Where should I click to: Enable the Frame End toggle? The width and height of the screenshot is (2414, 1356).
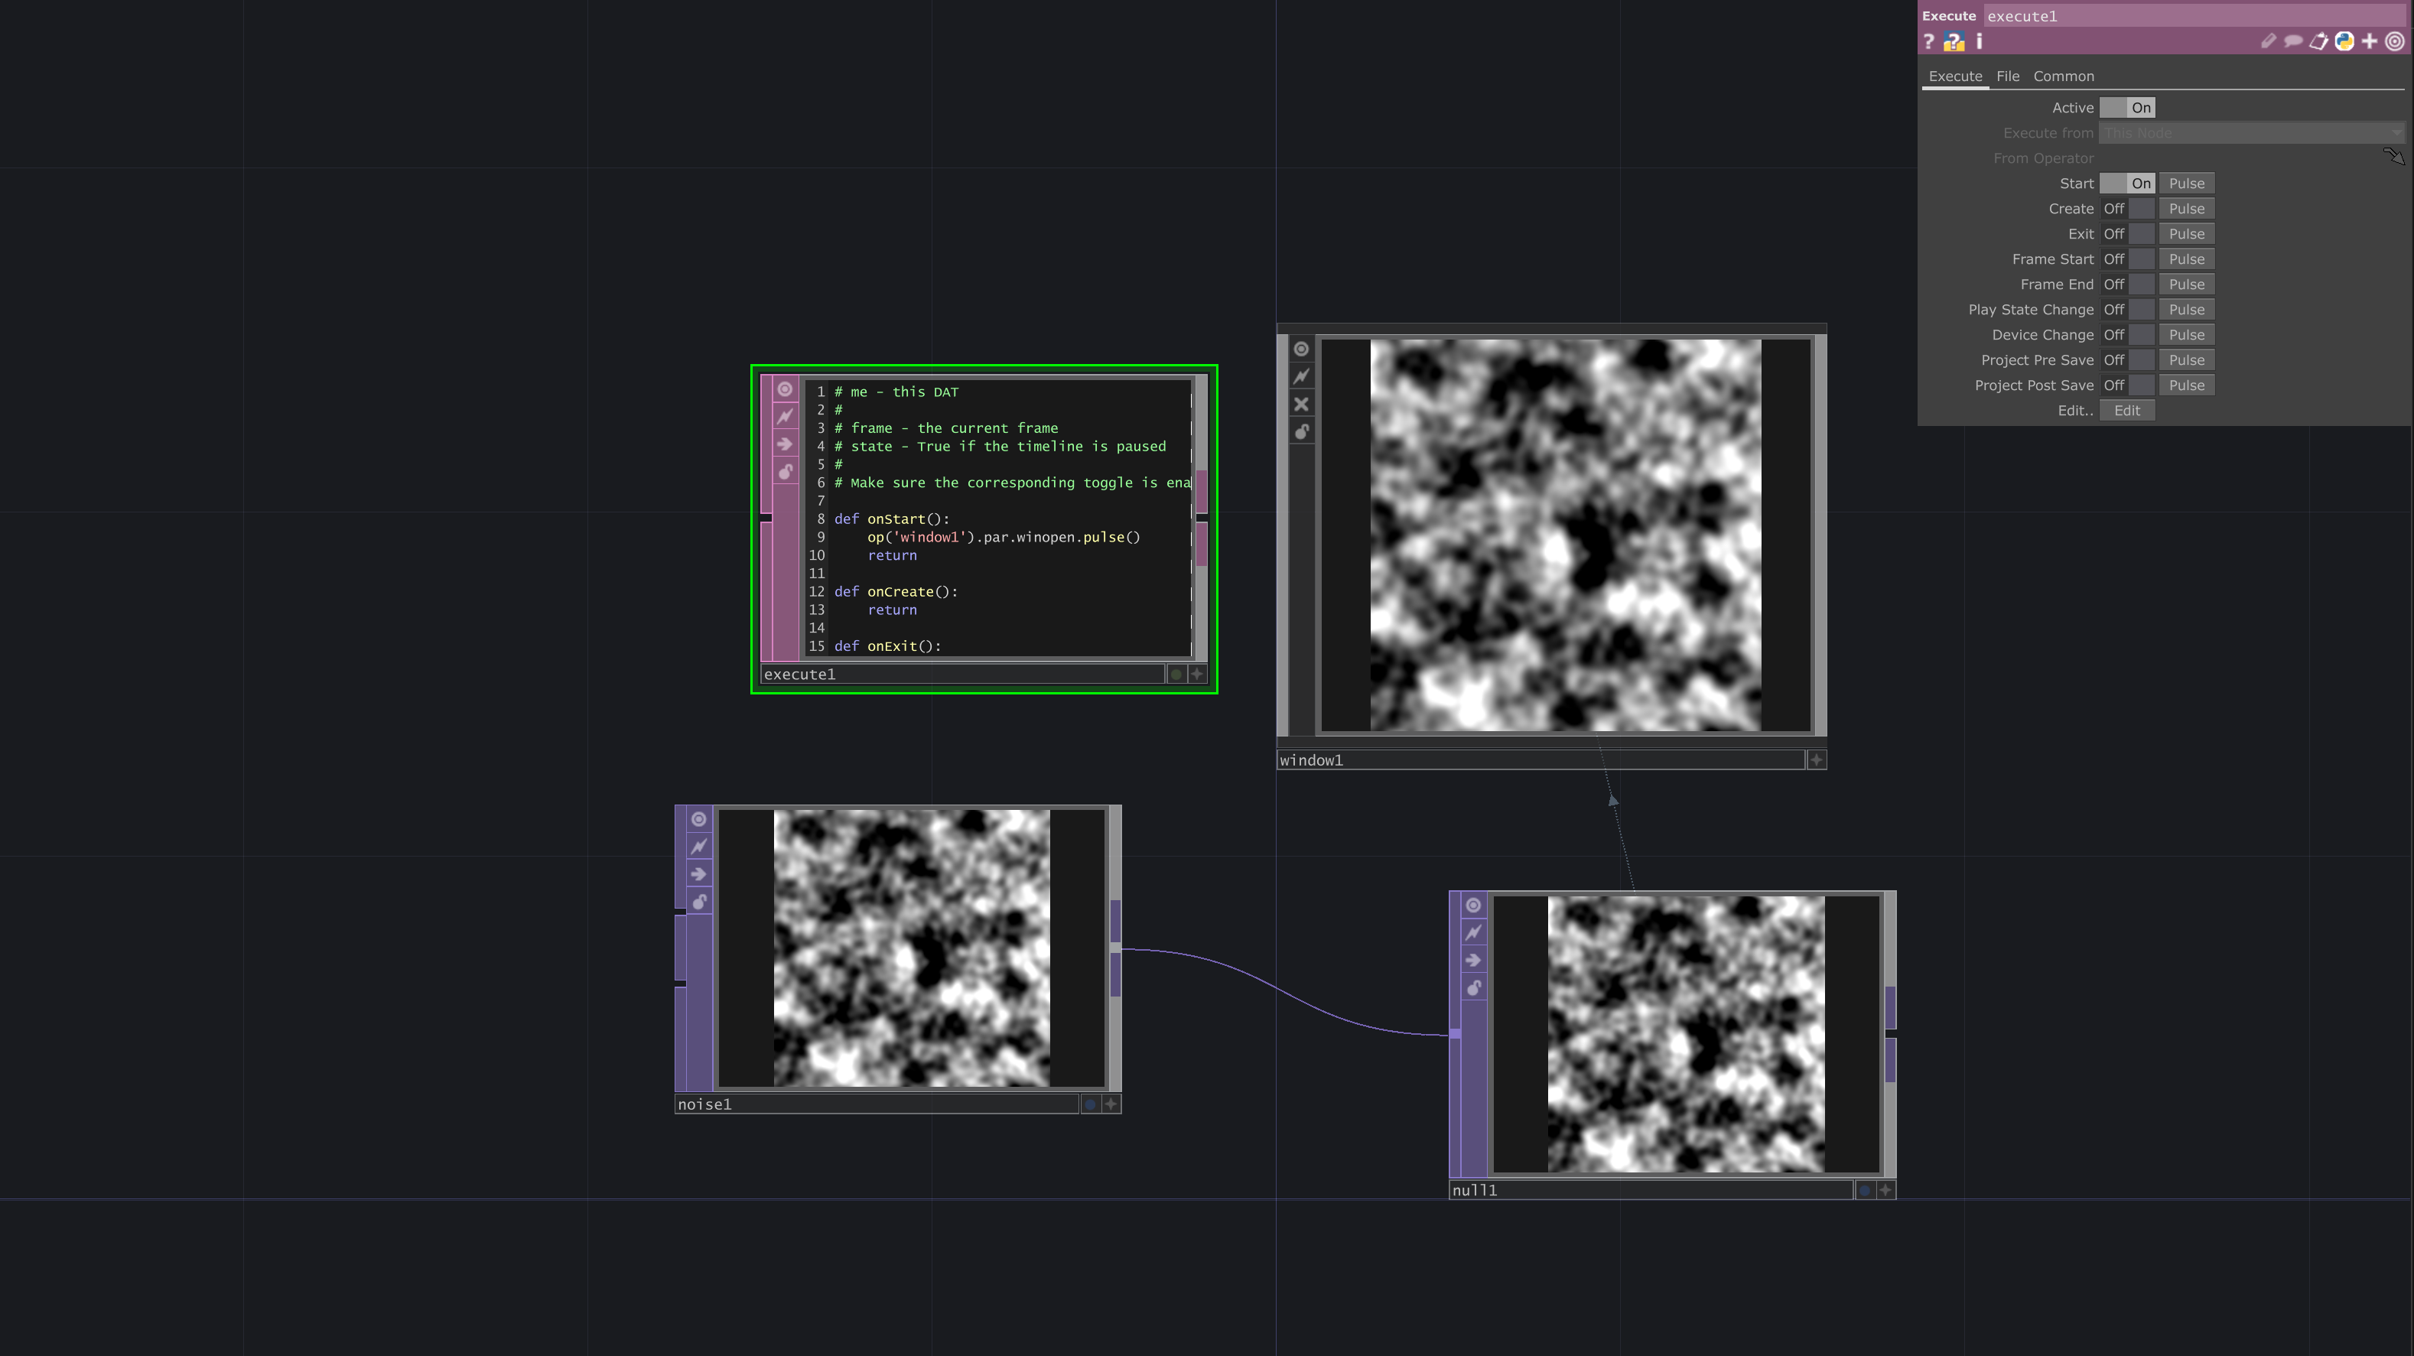[x=2127, y=285]
